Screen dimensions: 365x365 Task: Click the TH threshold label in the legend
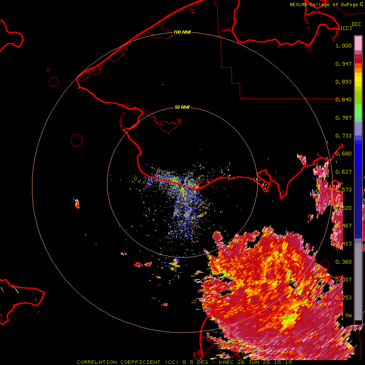(348, 316)
